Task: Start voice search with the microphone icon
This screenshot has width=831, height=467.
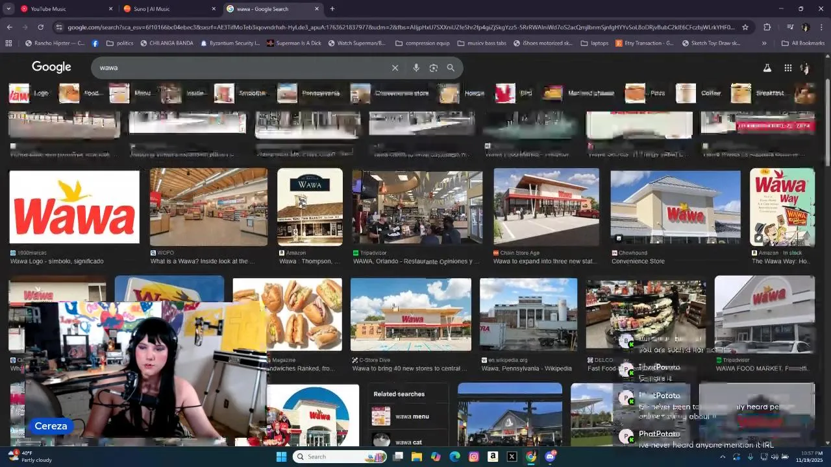Action: pyautogui.click(x=416, y=67)
